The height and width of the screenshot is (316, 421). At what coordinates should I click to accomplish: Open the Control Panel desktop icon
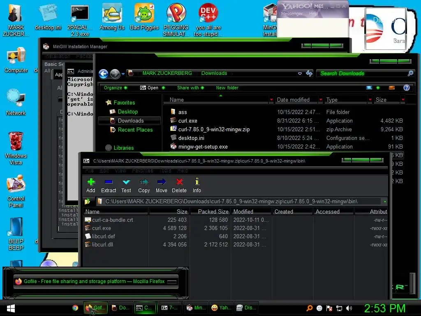coord(16,191)
